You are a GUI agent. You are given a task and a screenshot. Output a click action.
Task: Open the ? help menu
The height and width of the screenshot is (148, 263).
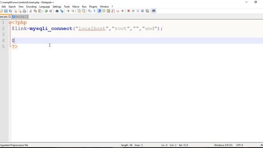coord(112,7)
